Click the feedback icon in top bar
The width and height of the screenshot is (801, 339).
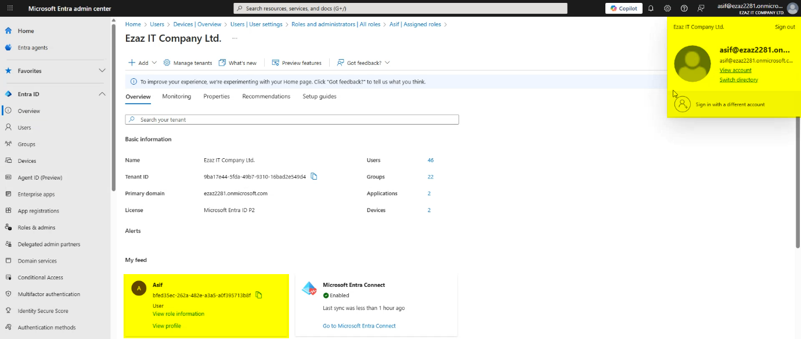(x=701, y=8)
